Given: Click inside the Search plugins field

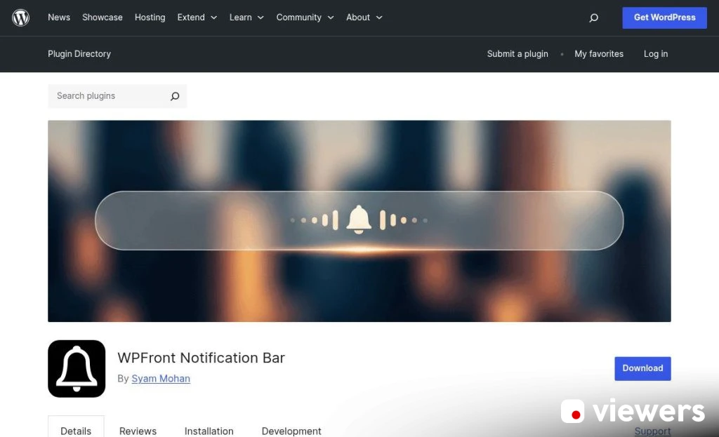Looking at the screenshot, I should click(105, 96).
